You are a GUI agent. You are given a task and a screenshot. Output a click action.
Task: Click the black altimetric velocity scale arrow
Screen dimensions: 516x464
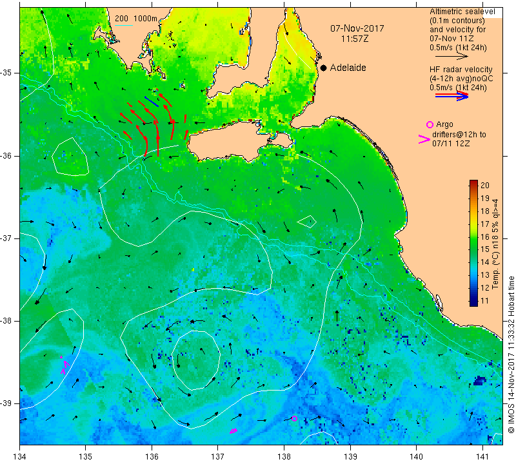[x=451, y=57]
